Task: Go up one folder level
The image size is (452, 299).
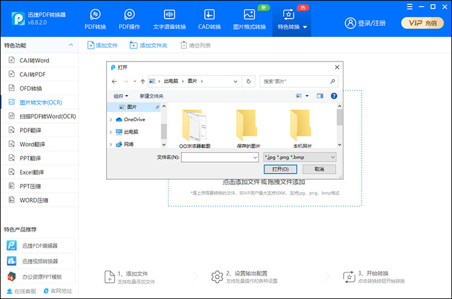Action: 142,81
